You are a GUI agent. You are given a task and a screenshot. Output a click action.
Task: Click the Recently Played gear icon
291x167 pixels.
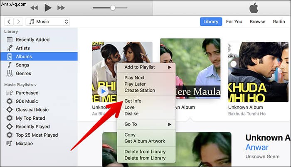click(x=10, y=127)
